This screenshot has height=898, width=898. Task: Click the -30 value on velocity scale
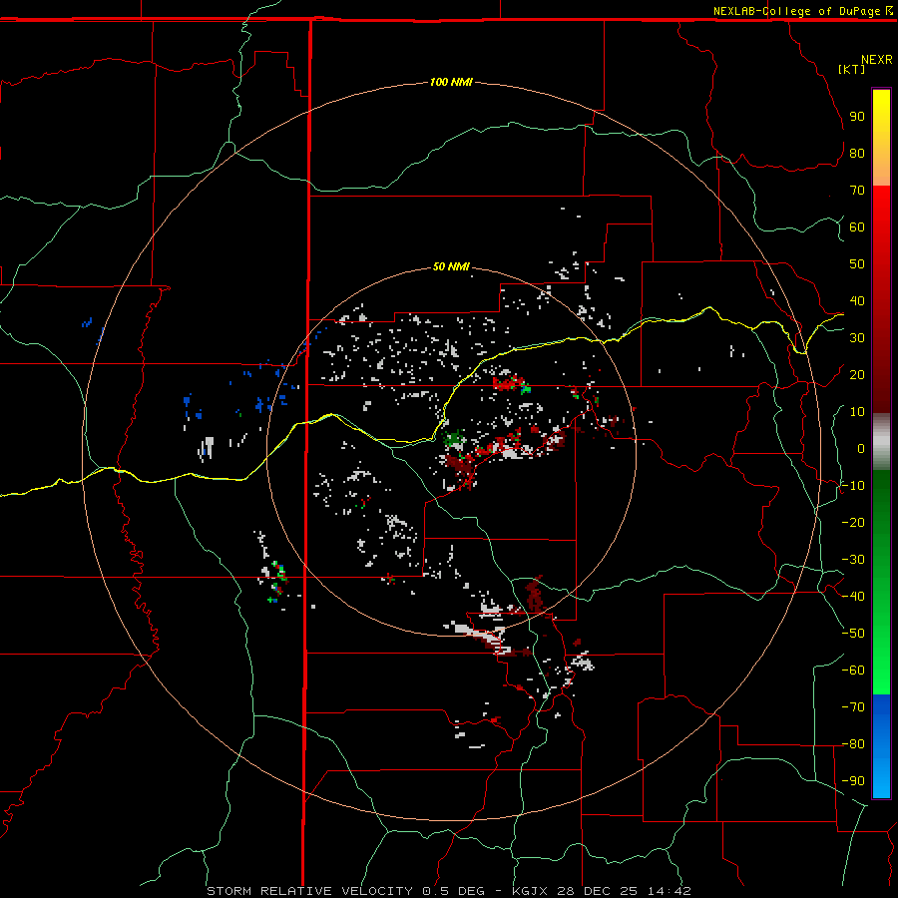[x=853, y=560]
